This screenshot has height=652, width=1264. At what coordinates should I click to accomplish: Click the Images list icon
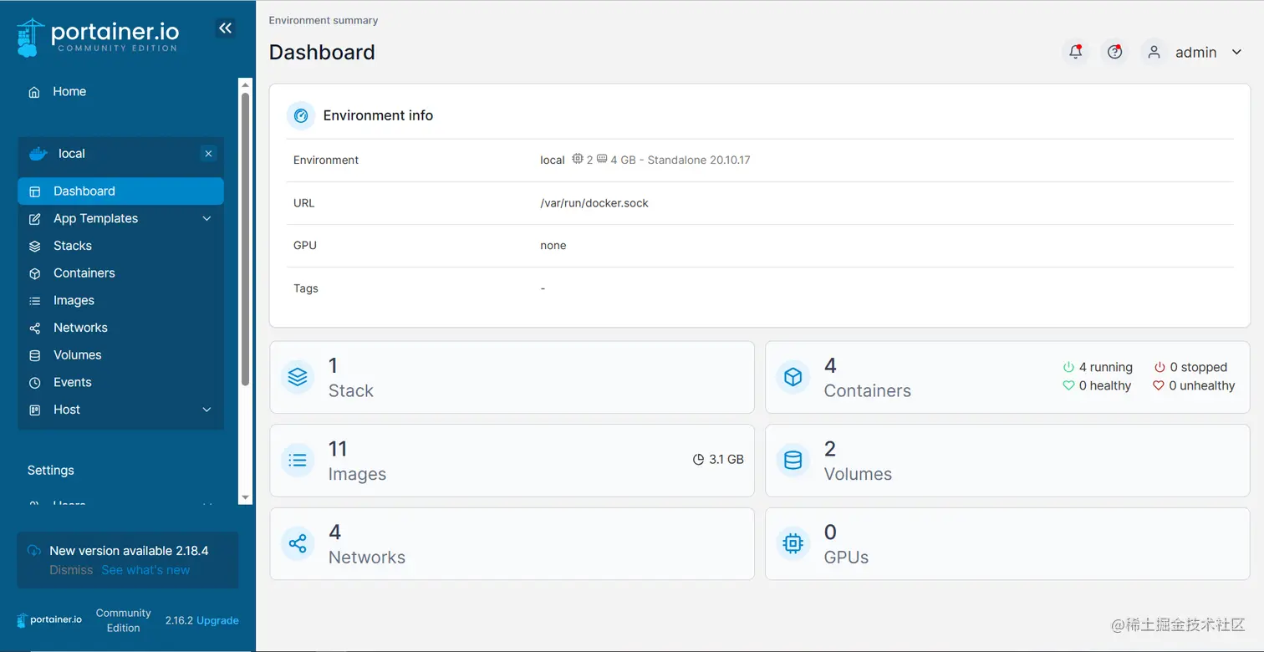coord(298,461)
